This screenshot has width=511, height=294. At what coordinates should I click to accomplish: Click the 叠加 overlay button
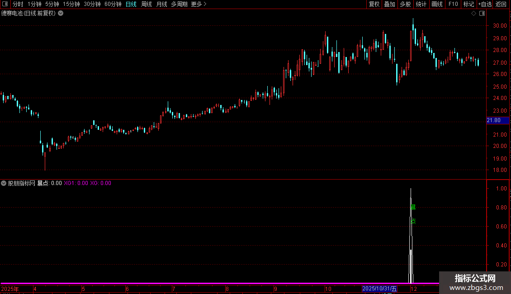click(389, 4)
